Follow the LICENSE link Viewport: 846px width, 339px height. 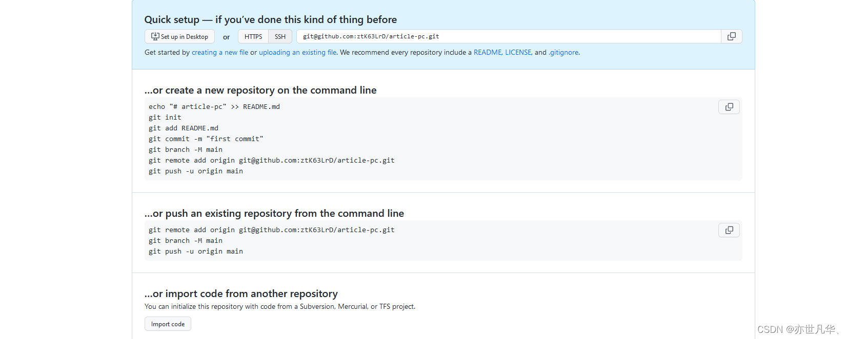click(x=518, y=52)
